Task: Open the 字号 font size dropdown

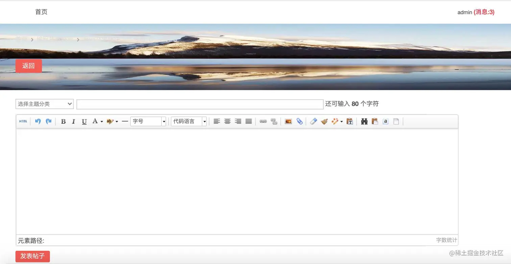Action: (148, 121)
